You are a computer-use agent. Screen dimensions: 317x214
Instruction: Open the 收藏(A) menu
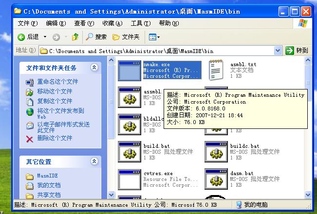click(112, 23)
